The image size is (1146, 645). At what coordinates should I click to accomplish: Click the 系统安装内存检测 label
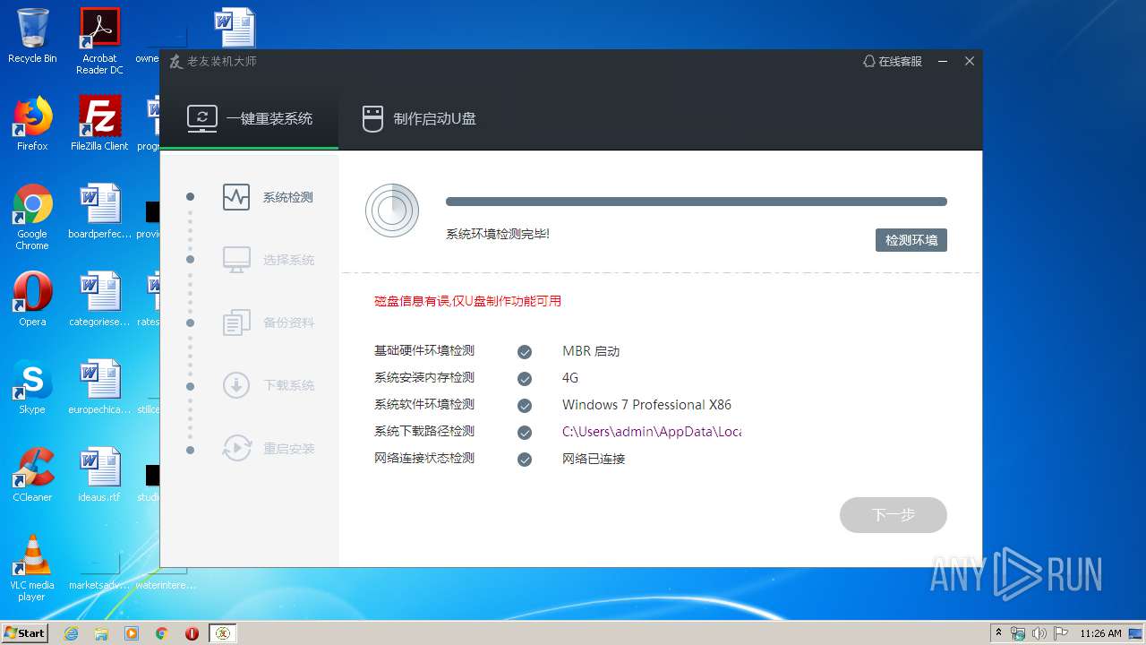pos(424,377)
